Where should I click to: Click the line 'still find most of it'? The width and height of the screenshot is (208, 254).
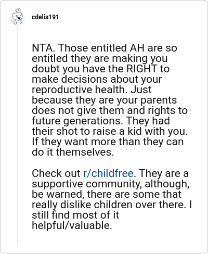click(75, 215)
